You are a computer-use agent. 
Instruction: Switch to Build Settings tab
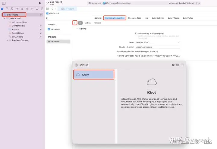click(x=158, y=18)
